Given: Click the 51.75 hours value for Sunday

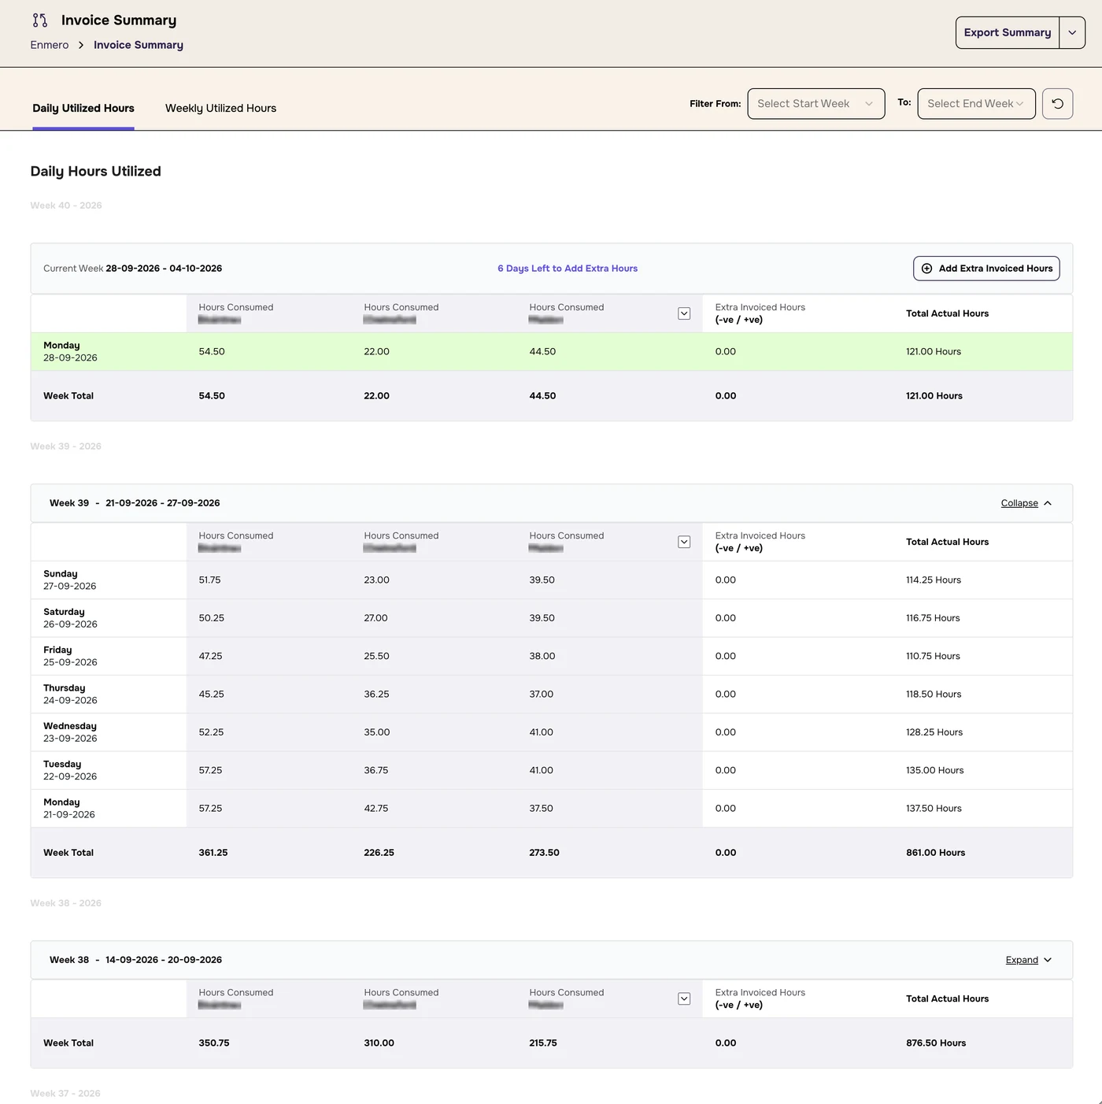Looking at the screenshot, I should [x=209, y=580].
